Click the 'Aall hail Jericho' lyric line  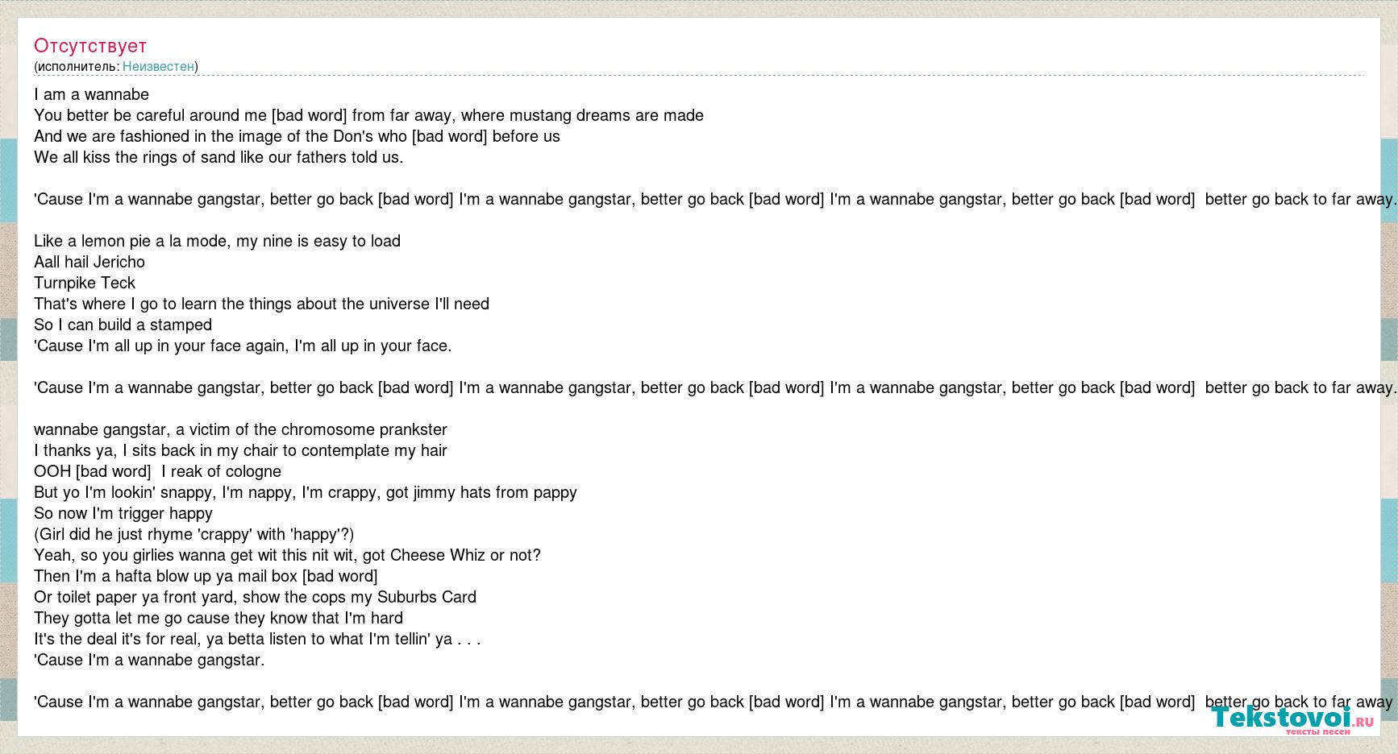click(x=89, y=262)
